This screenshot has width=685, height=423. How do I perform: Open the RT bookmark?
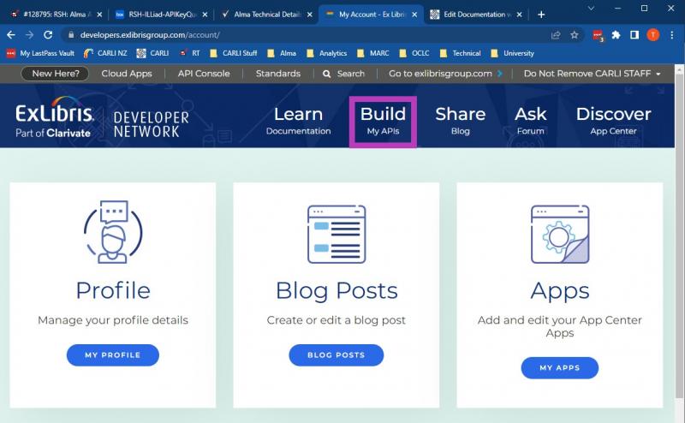tap(189, 53)
